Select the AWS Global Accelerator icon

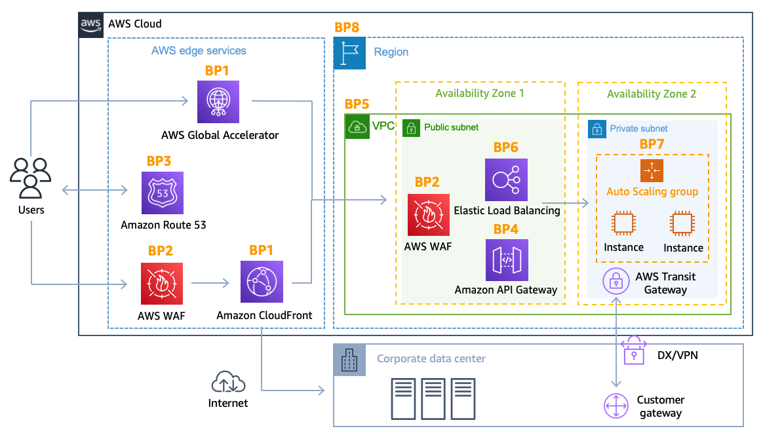pos(218,102)
